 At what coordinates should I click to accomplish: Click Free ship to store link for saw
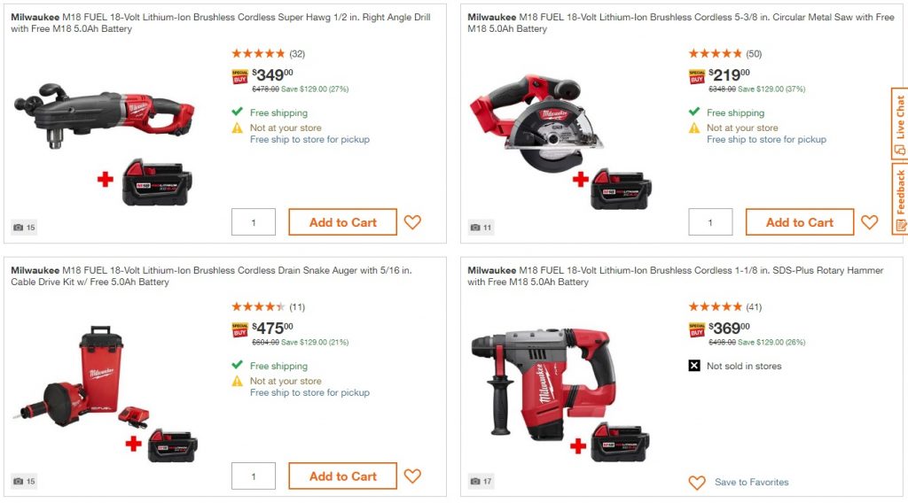coord(766,139)
